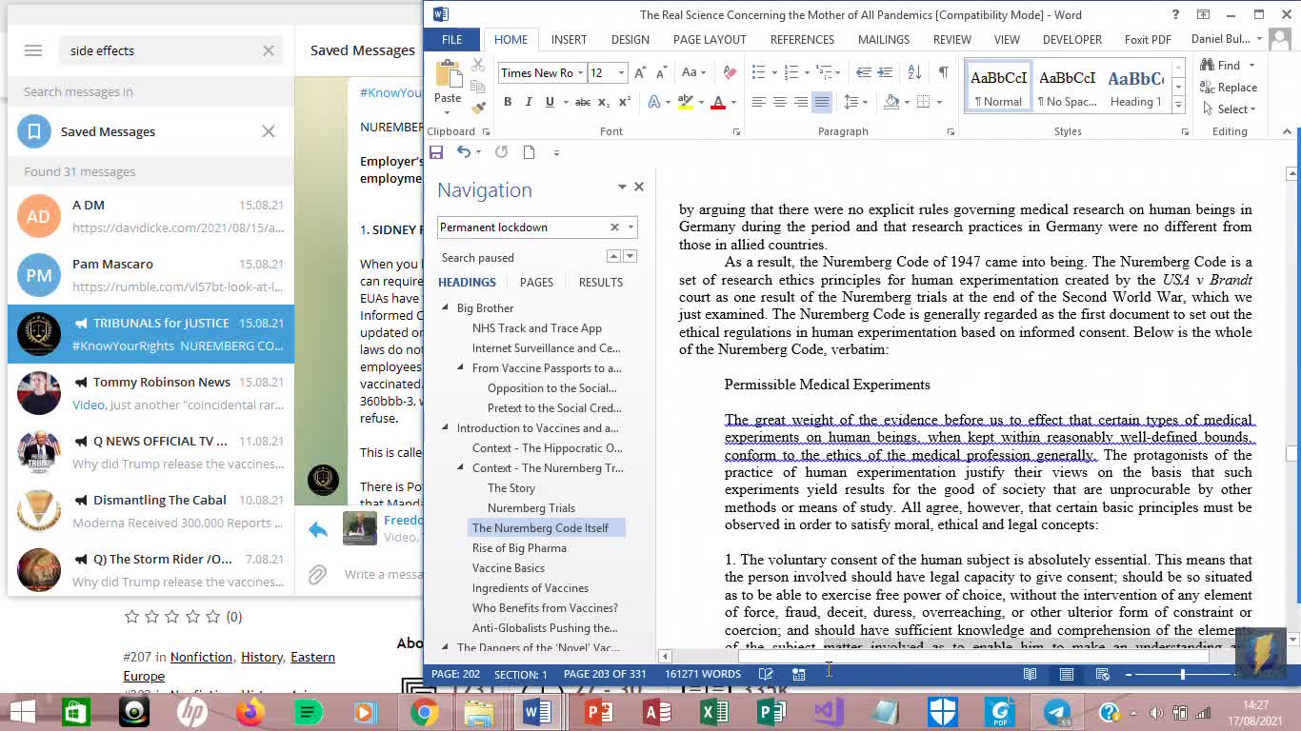Toggle Underline formatting
The height and width of the screenshot is (731, 1301).
point(548,102)
